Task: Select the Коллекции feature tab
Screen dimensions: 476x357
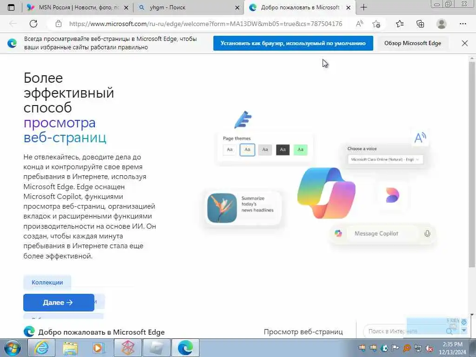Action: pos(47,282)
